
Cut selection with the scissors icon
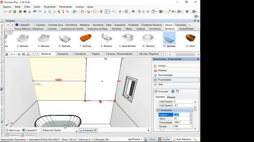[45, 11]
